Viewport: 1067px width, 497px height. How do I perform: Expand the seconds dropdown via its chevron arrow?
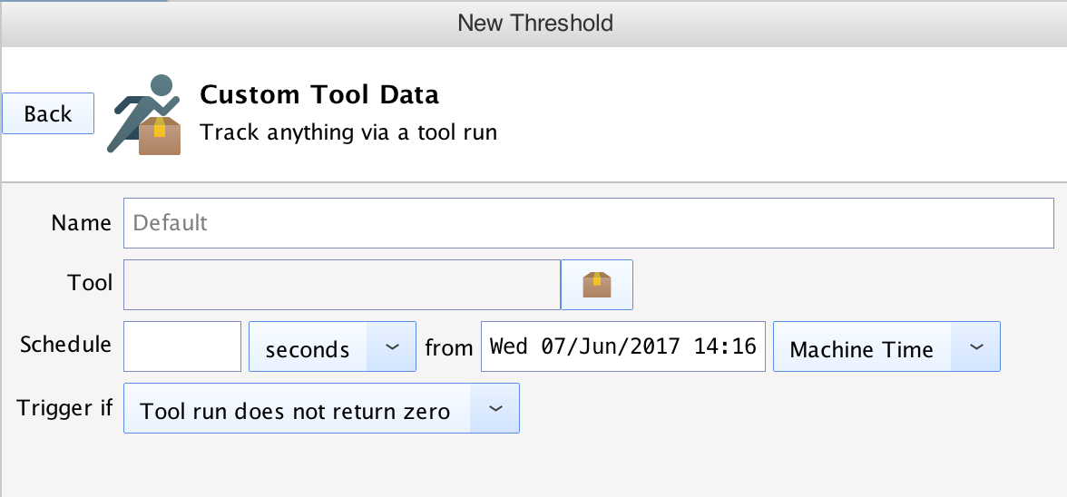click(x=391, y=346)
